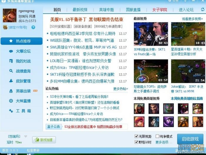This screenshot has height=155, width=206.
Task: Play the 21:54 Joker解说 video thumbnail
Action: coord(188,71)
